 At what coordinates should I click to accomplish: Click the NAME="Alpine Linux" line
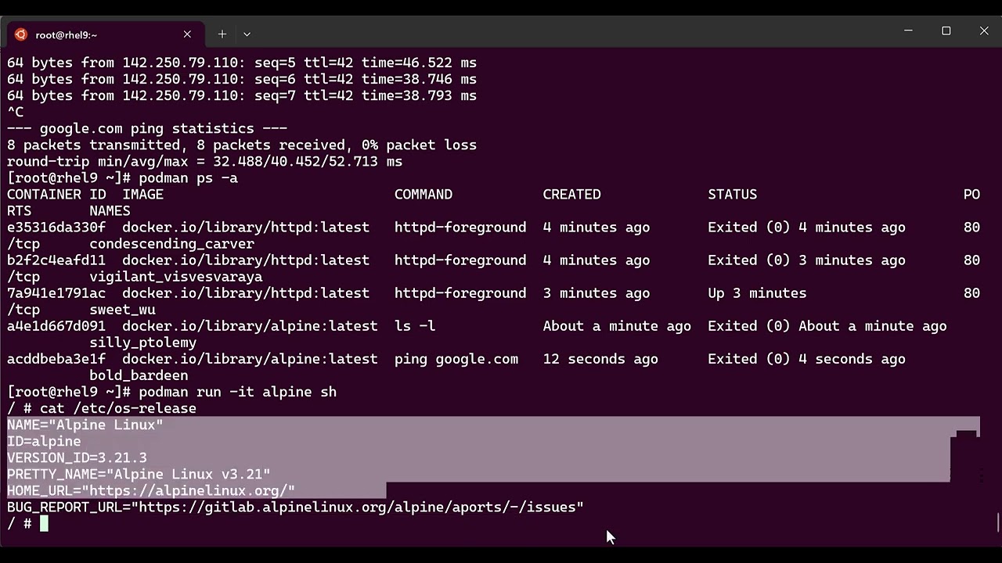point(85,425)
